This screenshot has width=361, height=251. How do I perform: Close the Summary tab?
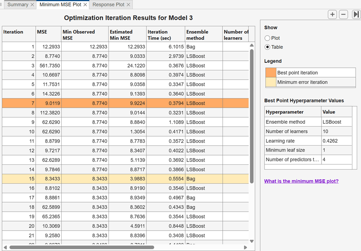[x=32, y=5]
